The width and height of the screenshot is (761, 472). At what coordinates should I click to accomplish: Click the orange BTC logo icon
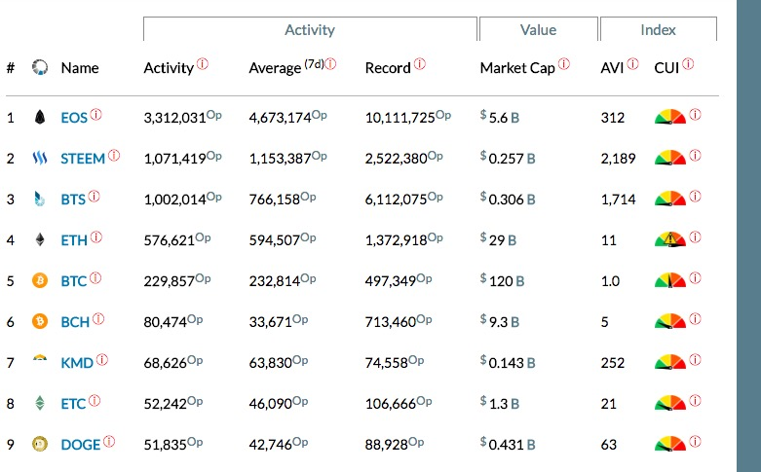[x=40, y=280]
